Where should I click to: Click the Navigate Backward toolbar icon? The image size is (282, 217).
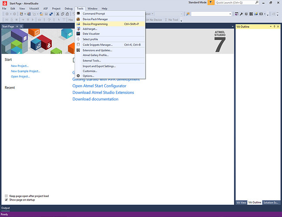7,14
